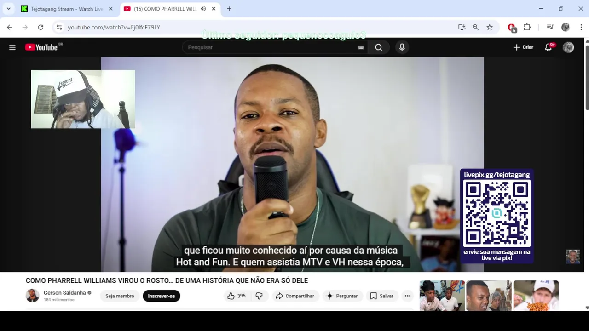Click the 184 mil inscritos text
Viewport: 589px width, 331px height.
59,300
